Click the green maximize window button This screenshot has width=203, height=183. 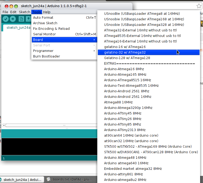tap(16, 6)
